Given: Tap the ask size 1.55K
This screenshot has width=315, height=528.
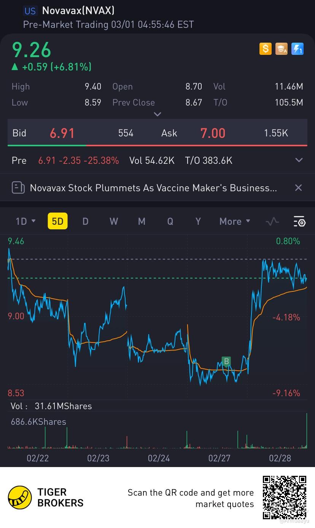Looking at the screenshot, I should click(x=276, y=133).
